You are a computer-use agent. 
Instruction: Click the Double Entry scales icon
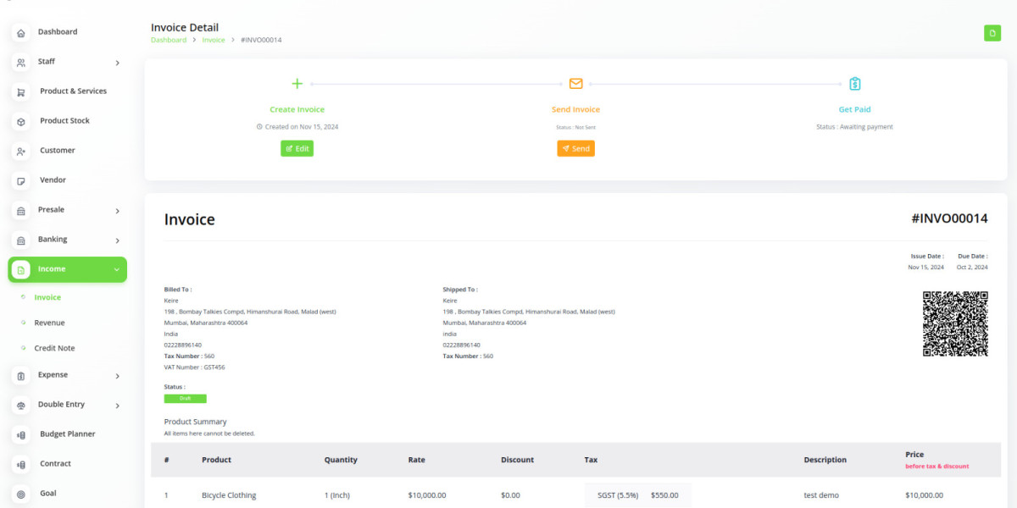21,406
